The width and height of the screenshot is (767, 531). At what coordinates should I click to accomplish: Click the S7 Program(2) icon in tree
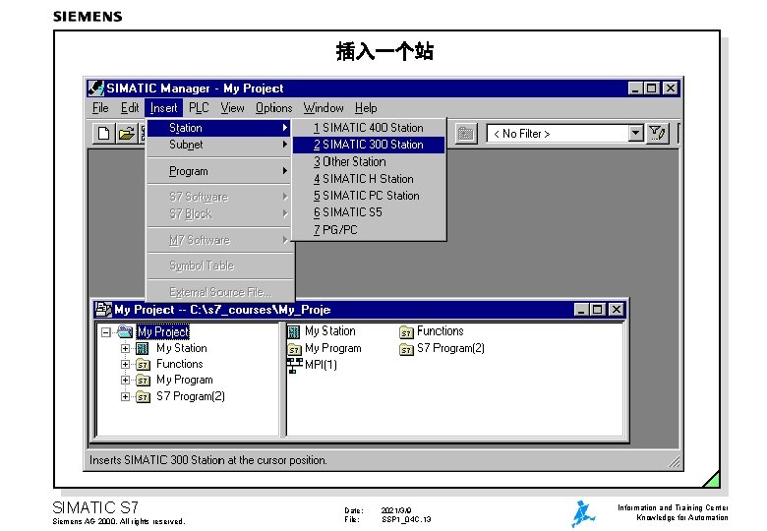click(143, 396)
